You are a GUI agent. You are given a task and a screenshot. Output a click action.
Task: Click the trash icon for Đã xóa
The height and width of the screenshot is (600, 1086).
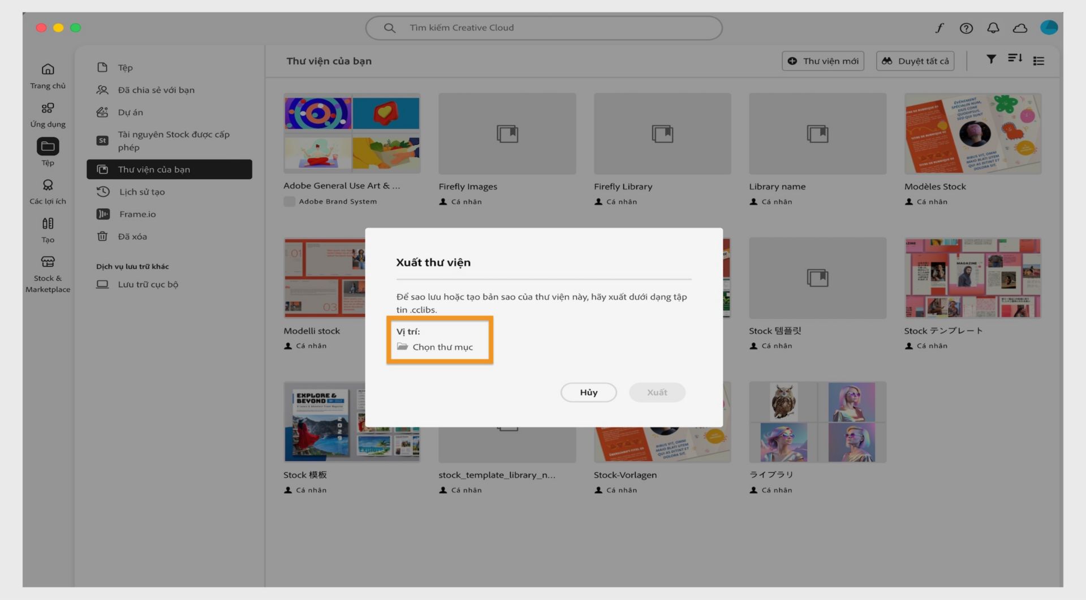pos(102,236)
